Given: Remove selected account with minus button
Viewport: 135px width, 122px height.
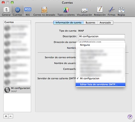Looking at the screenshot, I should (11, 116).
